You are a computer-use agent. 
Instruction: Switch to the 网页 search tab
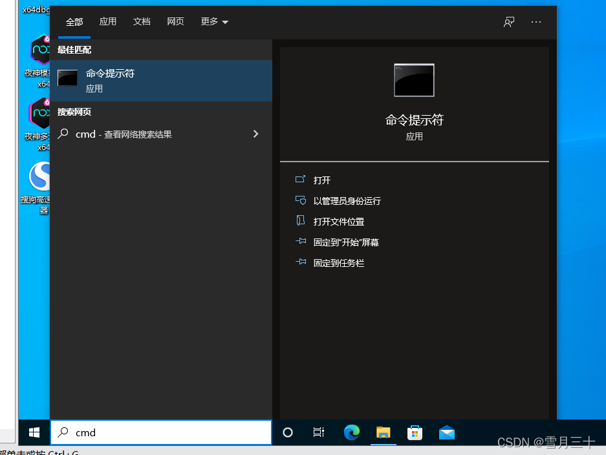pos(175,21)
